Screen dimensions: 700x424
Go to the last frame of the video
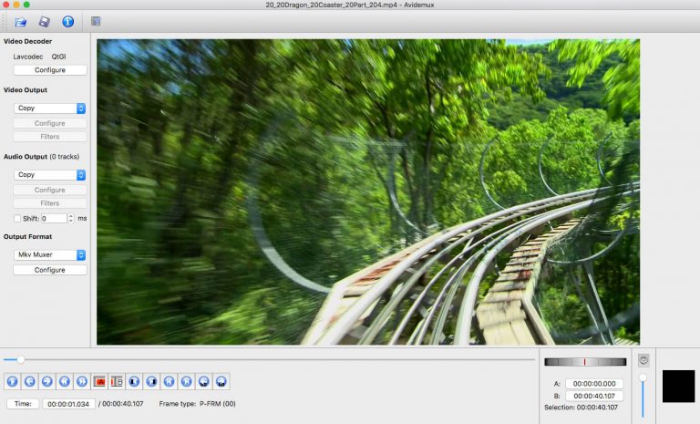187,381
